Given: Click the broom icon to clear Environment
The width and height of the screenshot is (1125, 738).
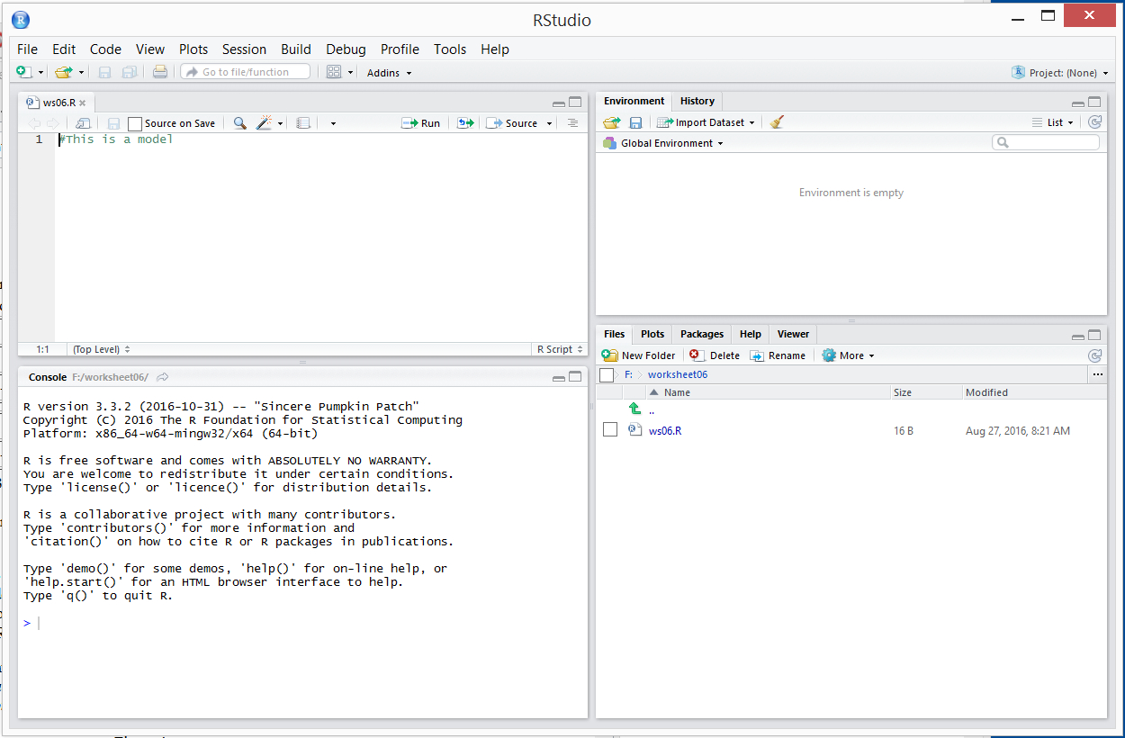Looking at the screenshot, I should point(777,122).
